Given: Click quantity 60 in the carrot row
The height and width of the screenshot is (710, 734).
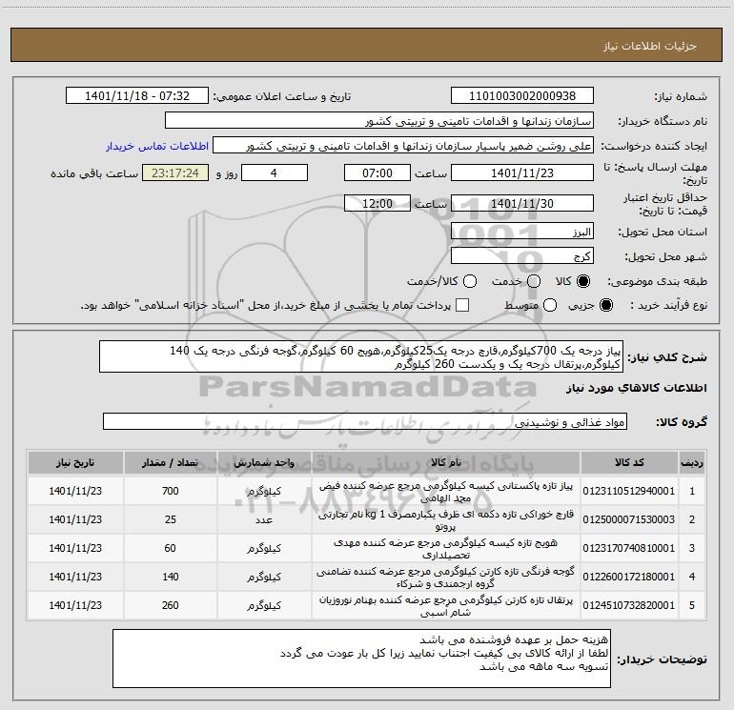Looking at the screenshot, I should pos(171,548).
